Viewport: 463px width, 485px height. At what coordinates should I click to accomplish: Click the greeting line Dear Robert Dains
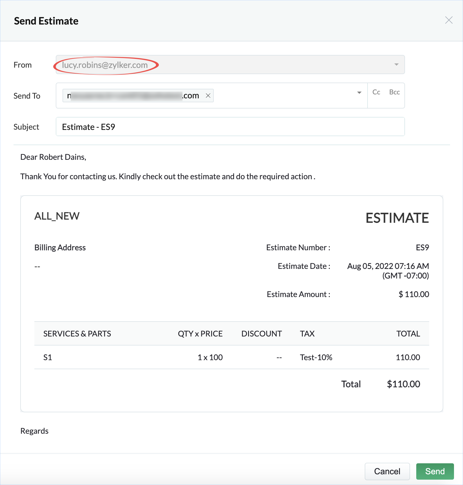[x=53, y=157]
